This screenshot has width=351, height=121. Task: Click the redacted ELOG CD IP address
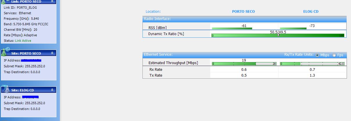pos(30,97)
